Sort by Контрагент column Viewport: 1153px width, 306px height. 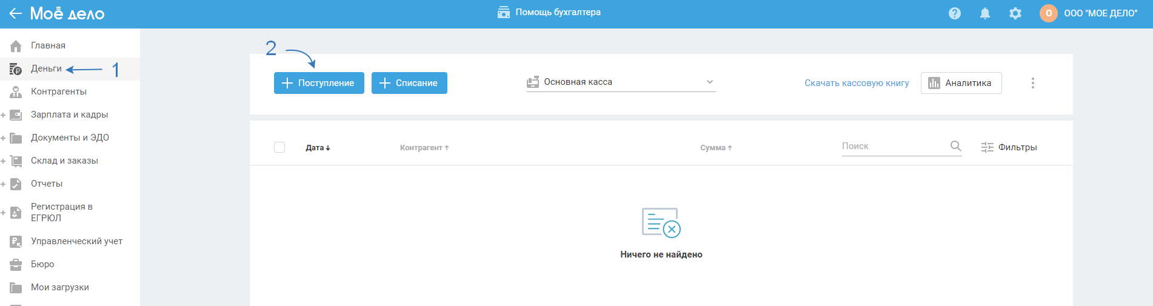coord(424,148)
